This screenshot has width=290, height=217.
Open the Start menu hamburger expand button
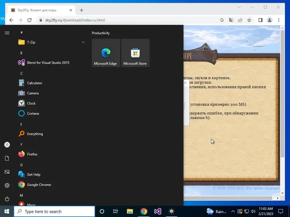[7, 33]
